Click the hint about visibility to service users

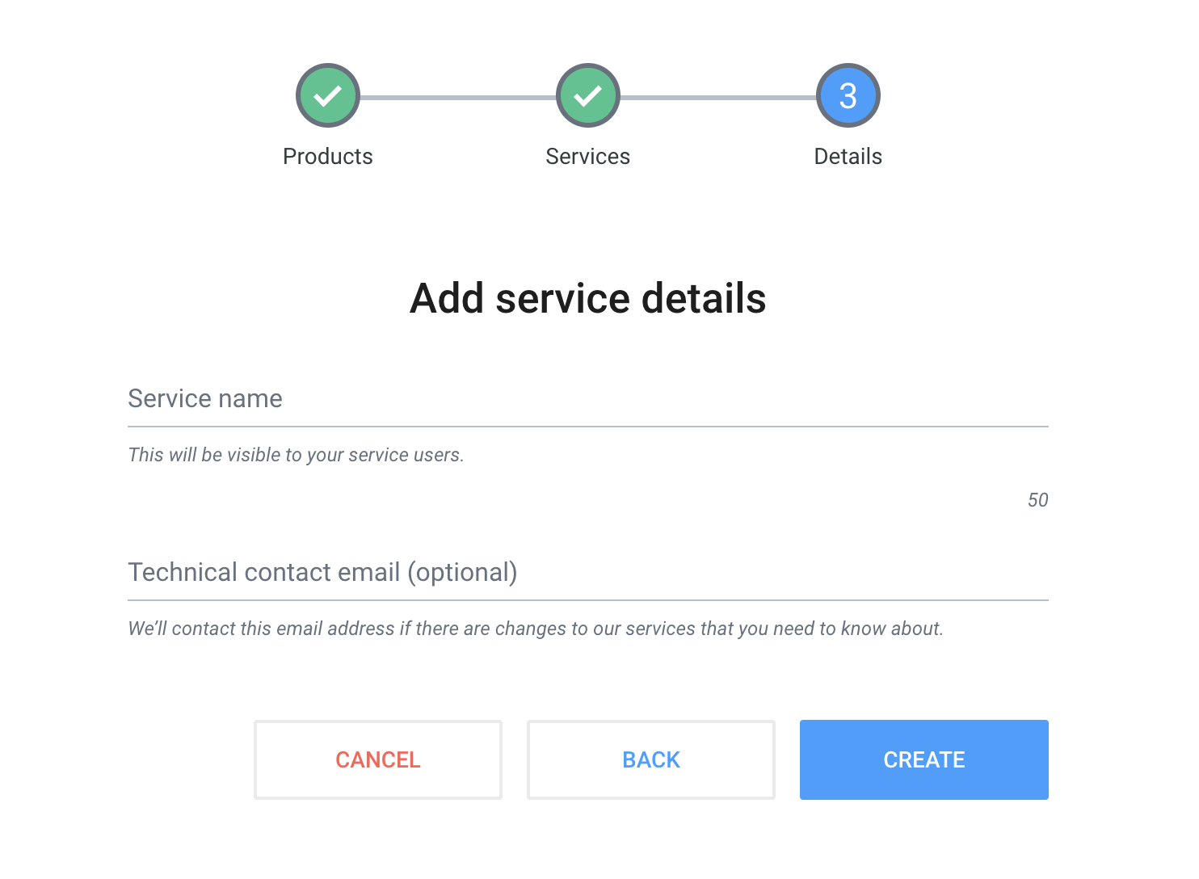coord(296,455)
